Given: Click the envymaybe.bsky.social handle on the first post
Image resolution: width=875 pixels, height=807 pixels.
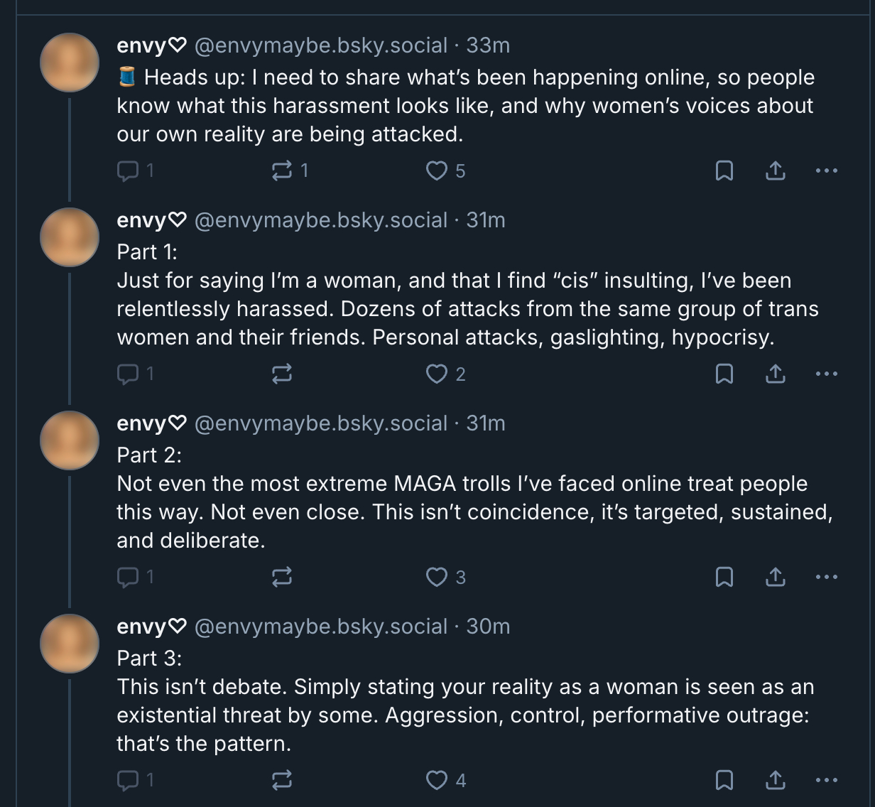Looking at the screenshot, I should pyautogui.click(x=320, y=45).
